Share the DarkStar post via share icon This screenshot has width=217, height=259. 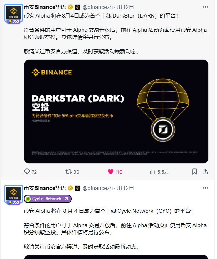[205, 172]
